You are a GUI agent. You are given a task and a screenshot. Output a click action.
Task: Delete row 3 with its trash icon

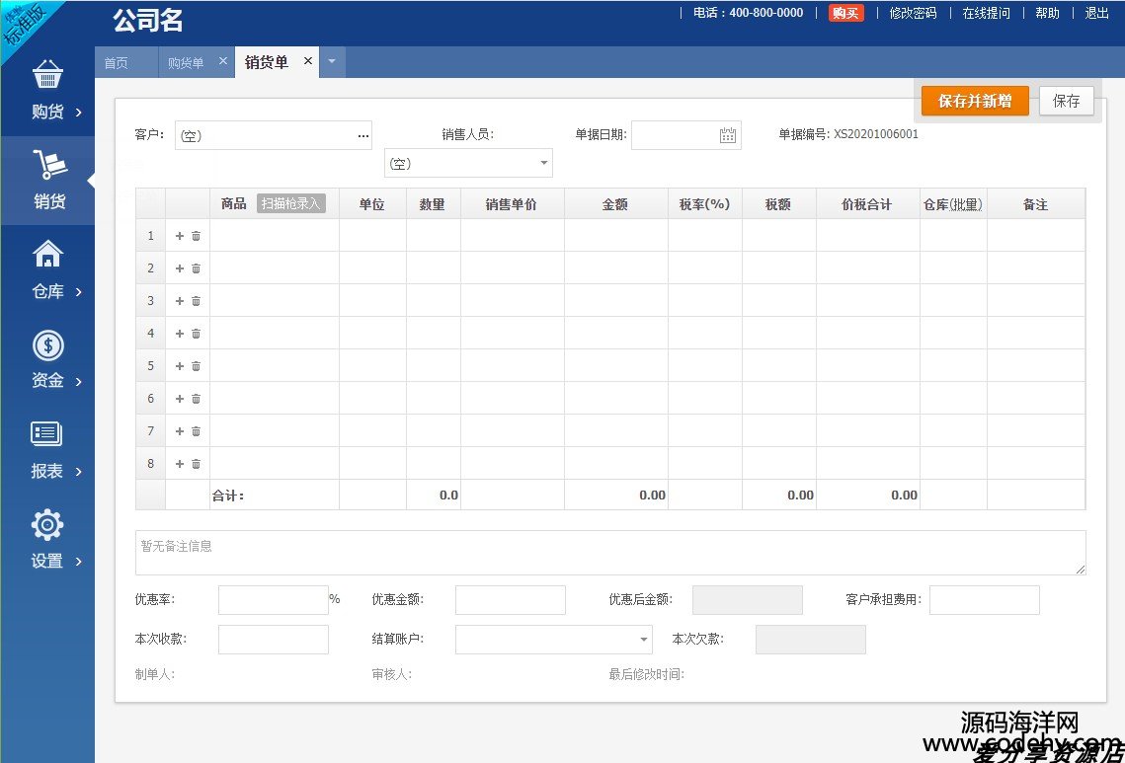pos(196,301)
